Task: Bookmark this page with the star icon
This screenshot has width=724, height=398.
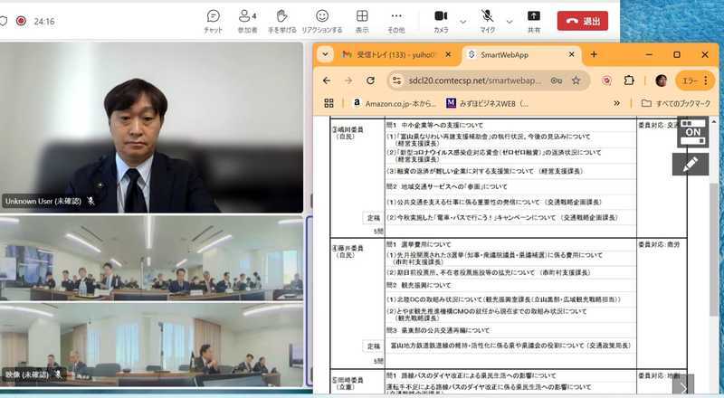Action: click(x=576, y=80)
